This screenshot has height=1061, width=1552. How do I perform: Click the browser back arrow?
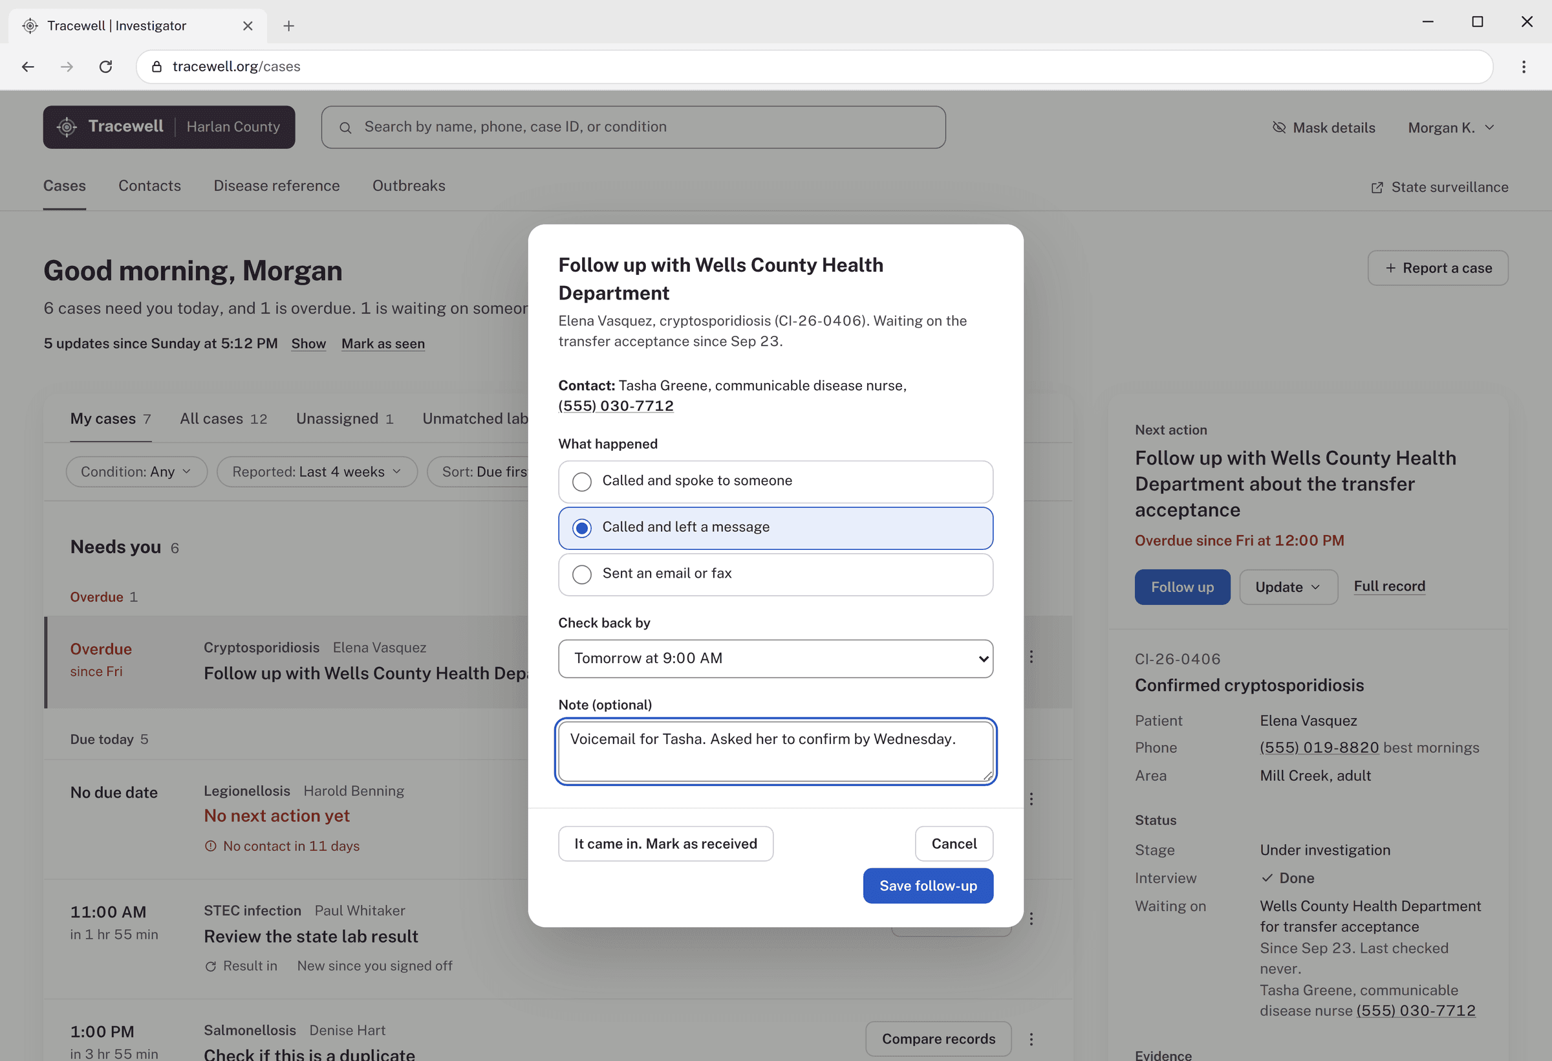point(28,67)
